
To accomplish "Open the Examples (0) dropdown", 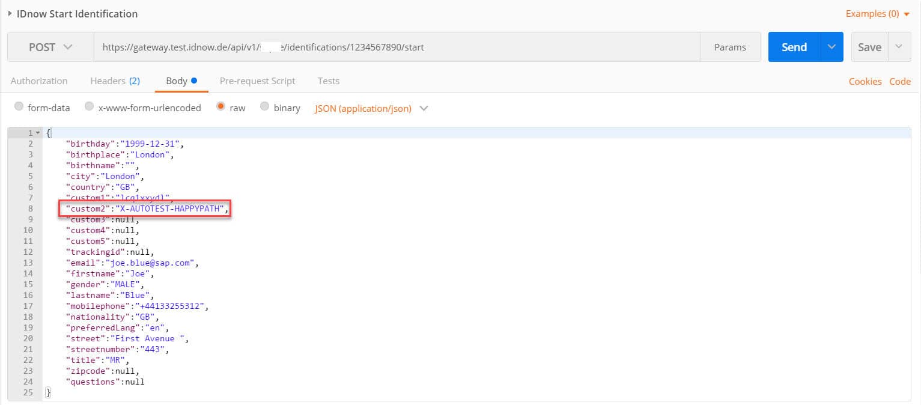I will (x=878, y=13).
